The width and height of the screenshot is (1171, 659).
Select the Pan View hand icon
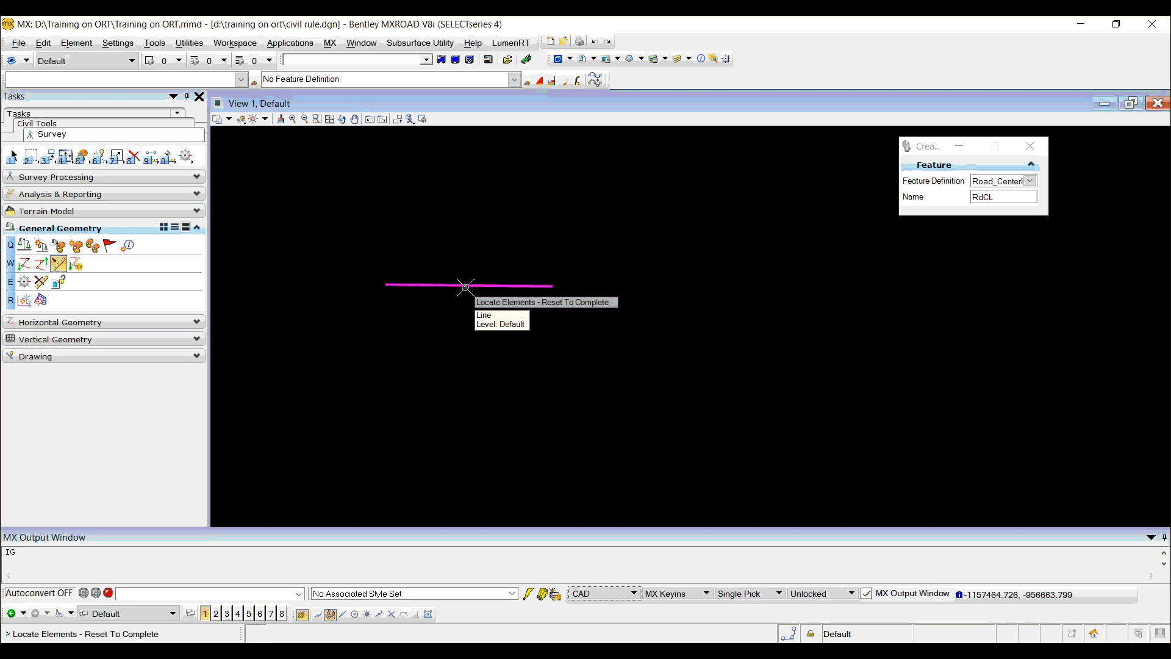[354, 120]
